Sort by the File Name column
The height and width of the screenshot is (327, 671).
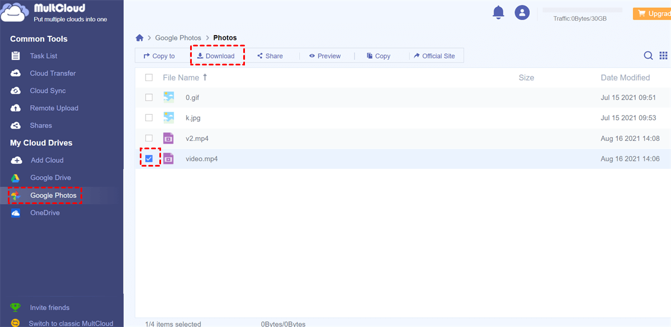(x=185, y=78)
